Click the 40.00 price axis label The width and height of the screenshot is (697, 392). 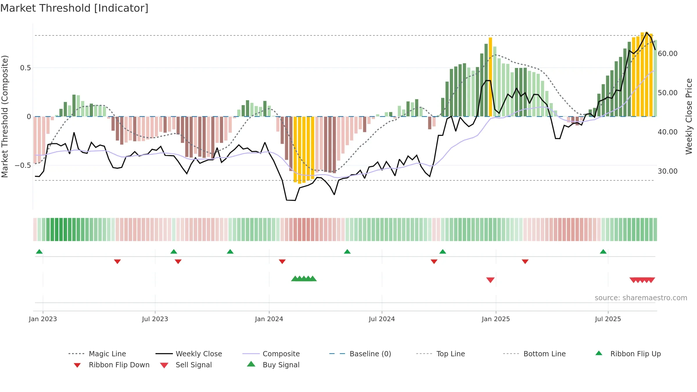click(x=668, y=132)
